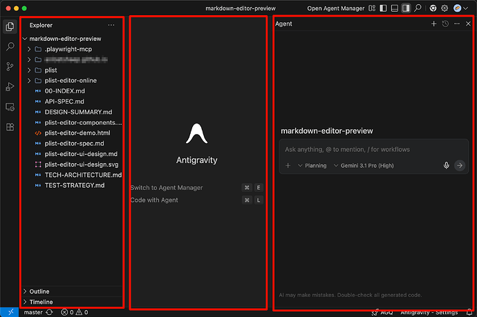Open notifications bell in status bar
Screen dimensions: 477x317
tap(469, 312)
